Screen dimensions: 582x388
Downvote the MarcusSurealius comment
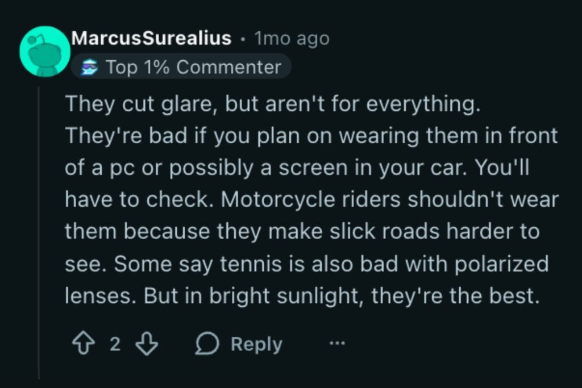(147, 344)
